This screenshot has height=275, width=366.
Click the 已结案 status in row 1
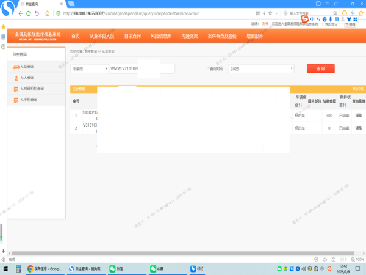(344, 116)
